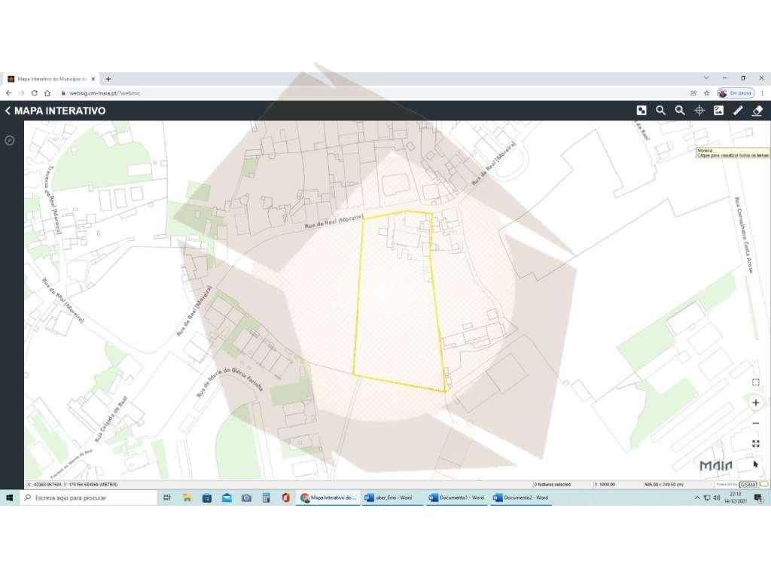The width and height of the screenshot is (771, 578).
Task: Open Chrome's three-dot menu
Action: [763, 93]
